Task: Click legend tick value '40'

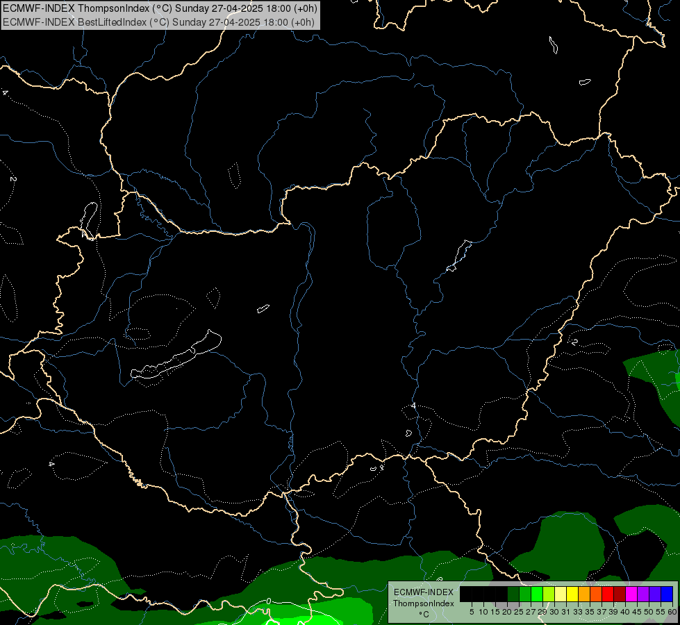Action: coord(625,612)
